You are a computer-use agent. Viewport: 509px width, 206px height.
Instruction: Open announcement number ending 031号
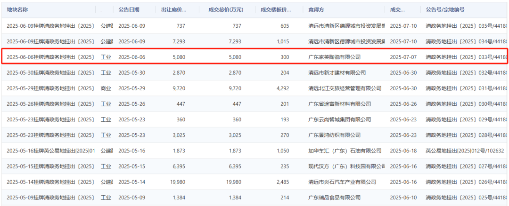click(x=466, y=88)
